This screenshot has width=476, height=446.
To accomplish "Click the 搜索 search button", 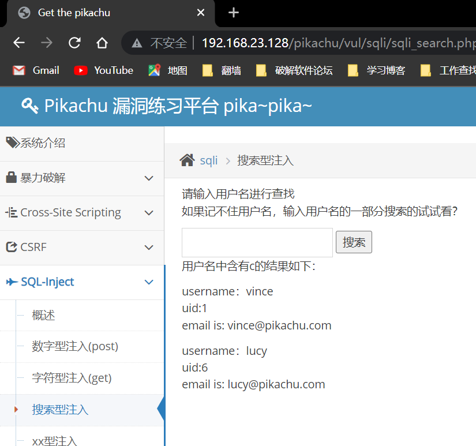I will point(354,242).
